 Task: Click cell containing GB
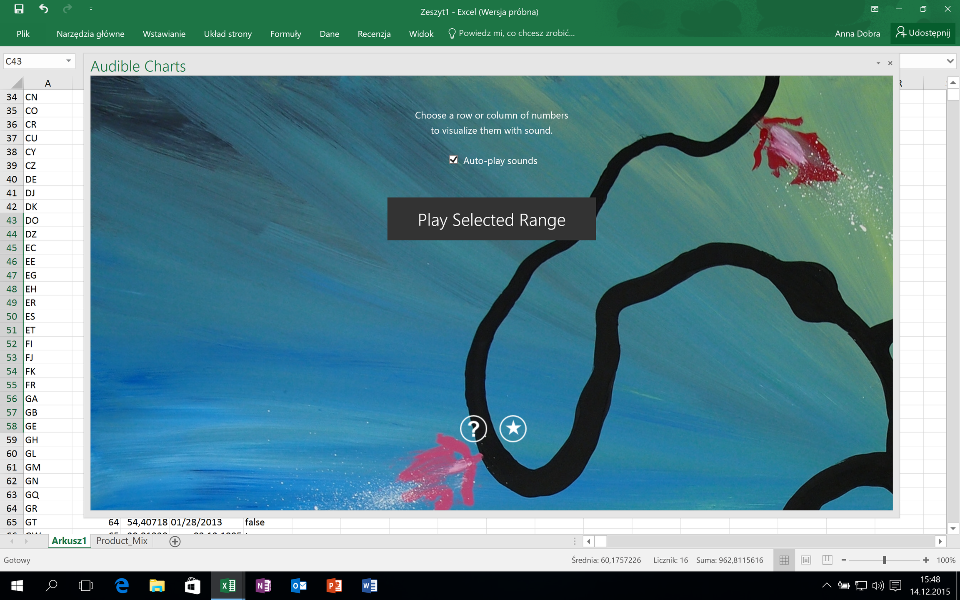coord(48,412)
